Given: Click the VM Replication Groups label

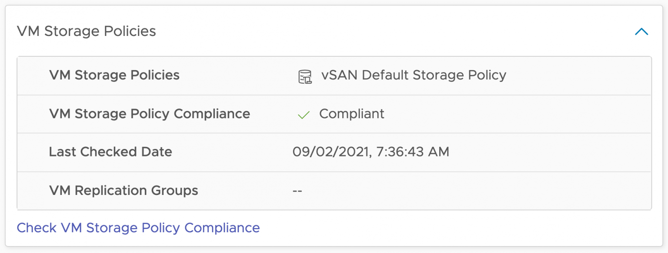Looking at the screenshot, I should pyautogui.click(x=124, y=191).
